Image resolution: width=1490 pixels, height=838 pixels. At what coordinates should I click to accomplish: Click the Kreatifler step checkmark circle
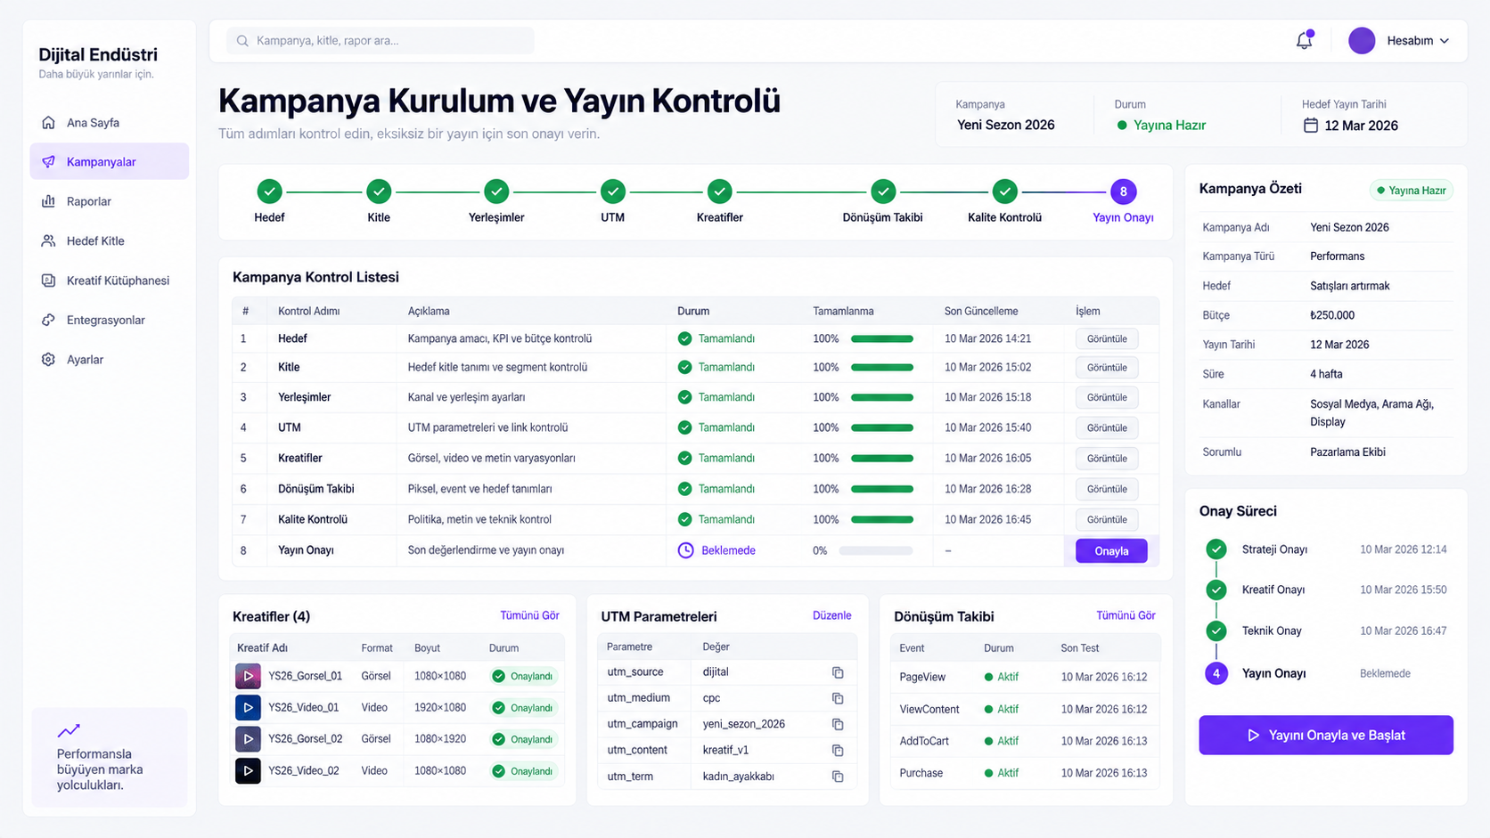[x=719, y=191]
